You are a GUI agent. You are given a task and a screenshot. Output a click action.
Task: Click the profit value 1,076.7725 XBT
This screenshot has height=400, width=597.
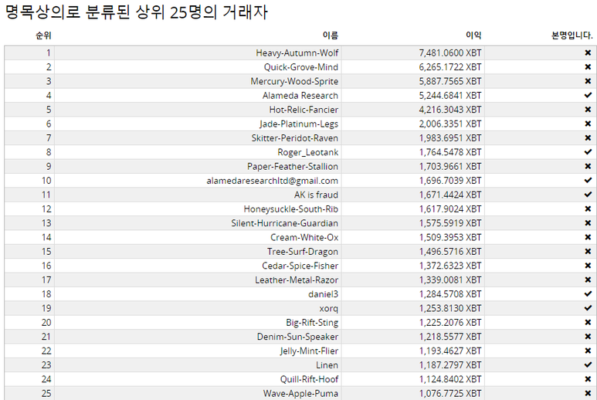450,393
